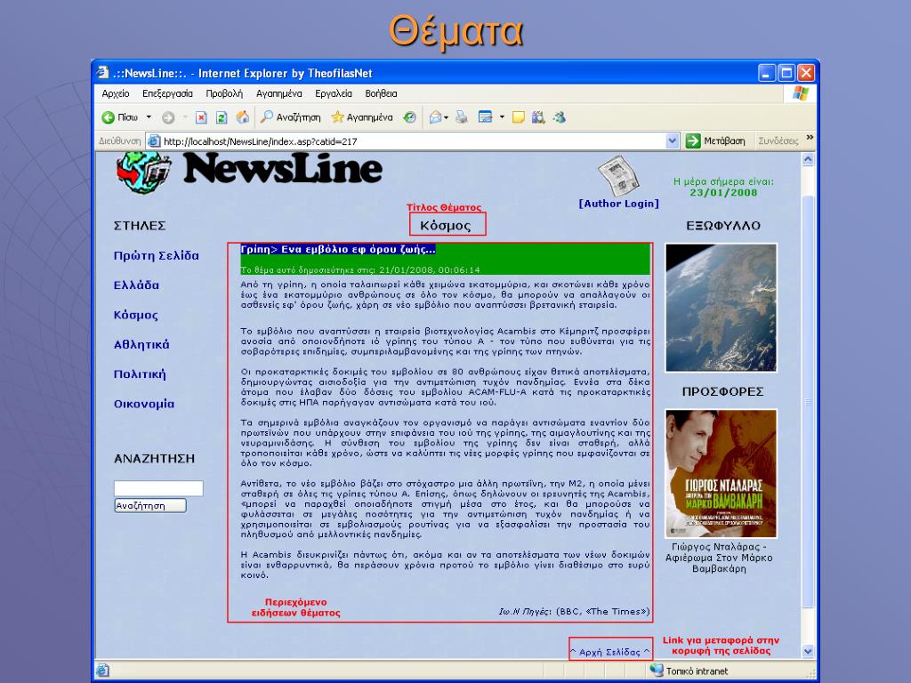911x683 pixels.
Task: Open the Αθλητικά column link
Action: pos(141,344)
